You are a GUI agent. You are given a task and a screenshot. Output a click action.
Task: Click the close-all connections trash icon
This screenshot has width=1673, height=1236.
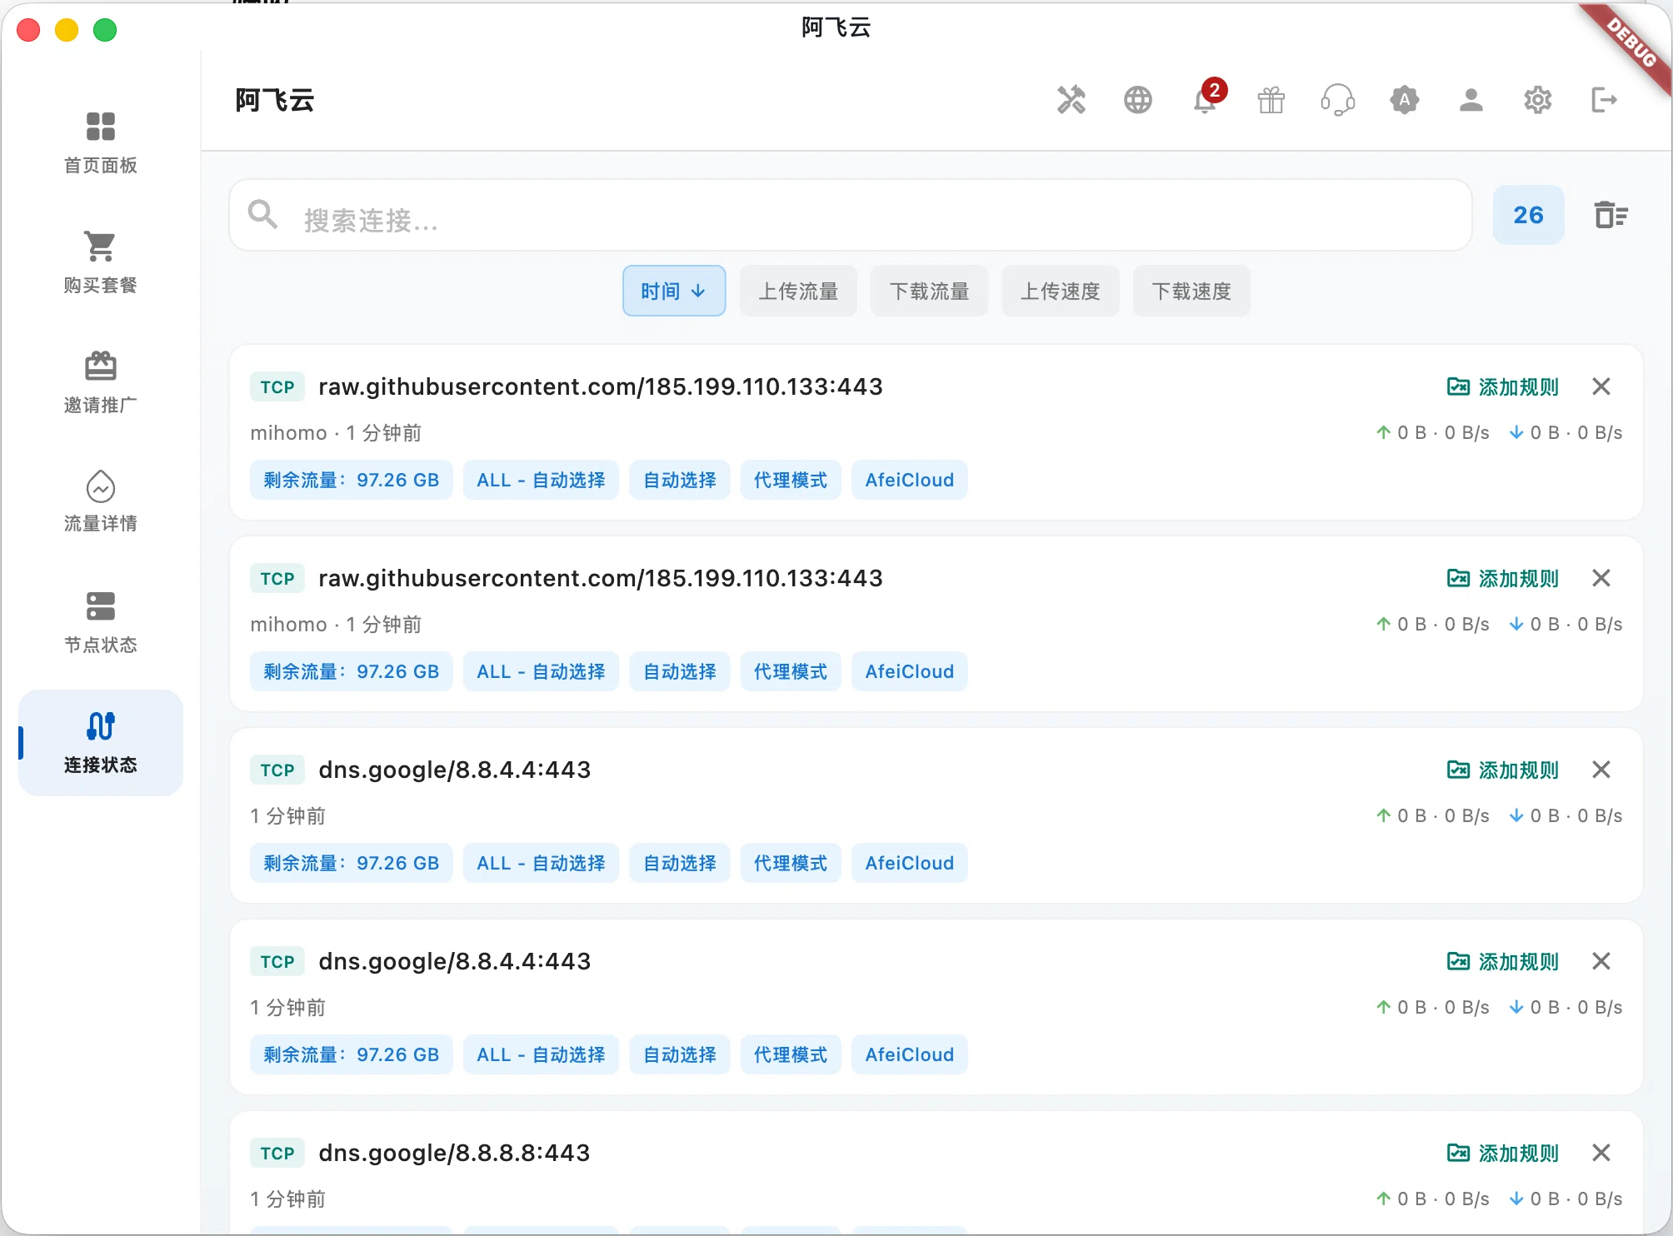click(x=1611, y=215)
